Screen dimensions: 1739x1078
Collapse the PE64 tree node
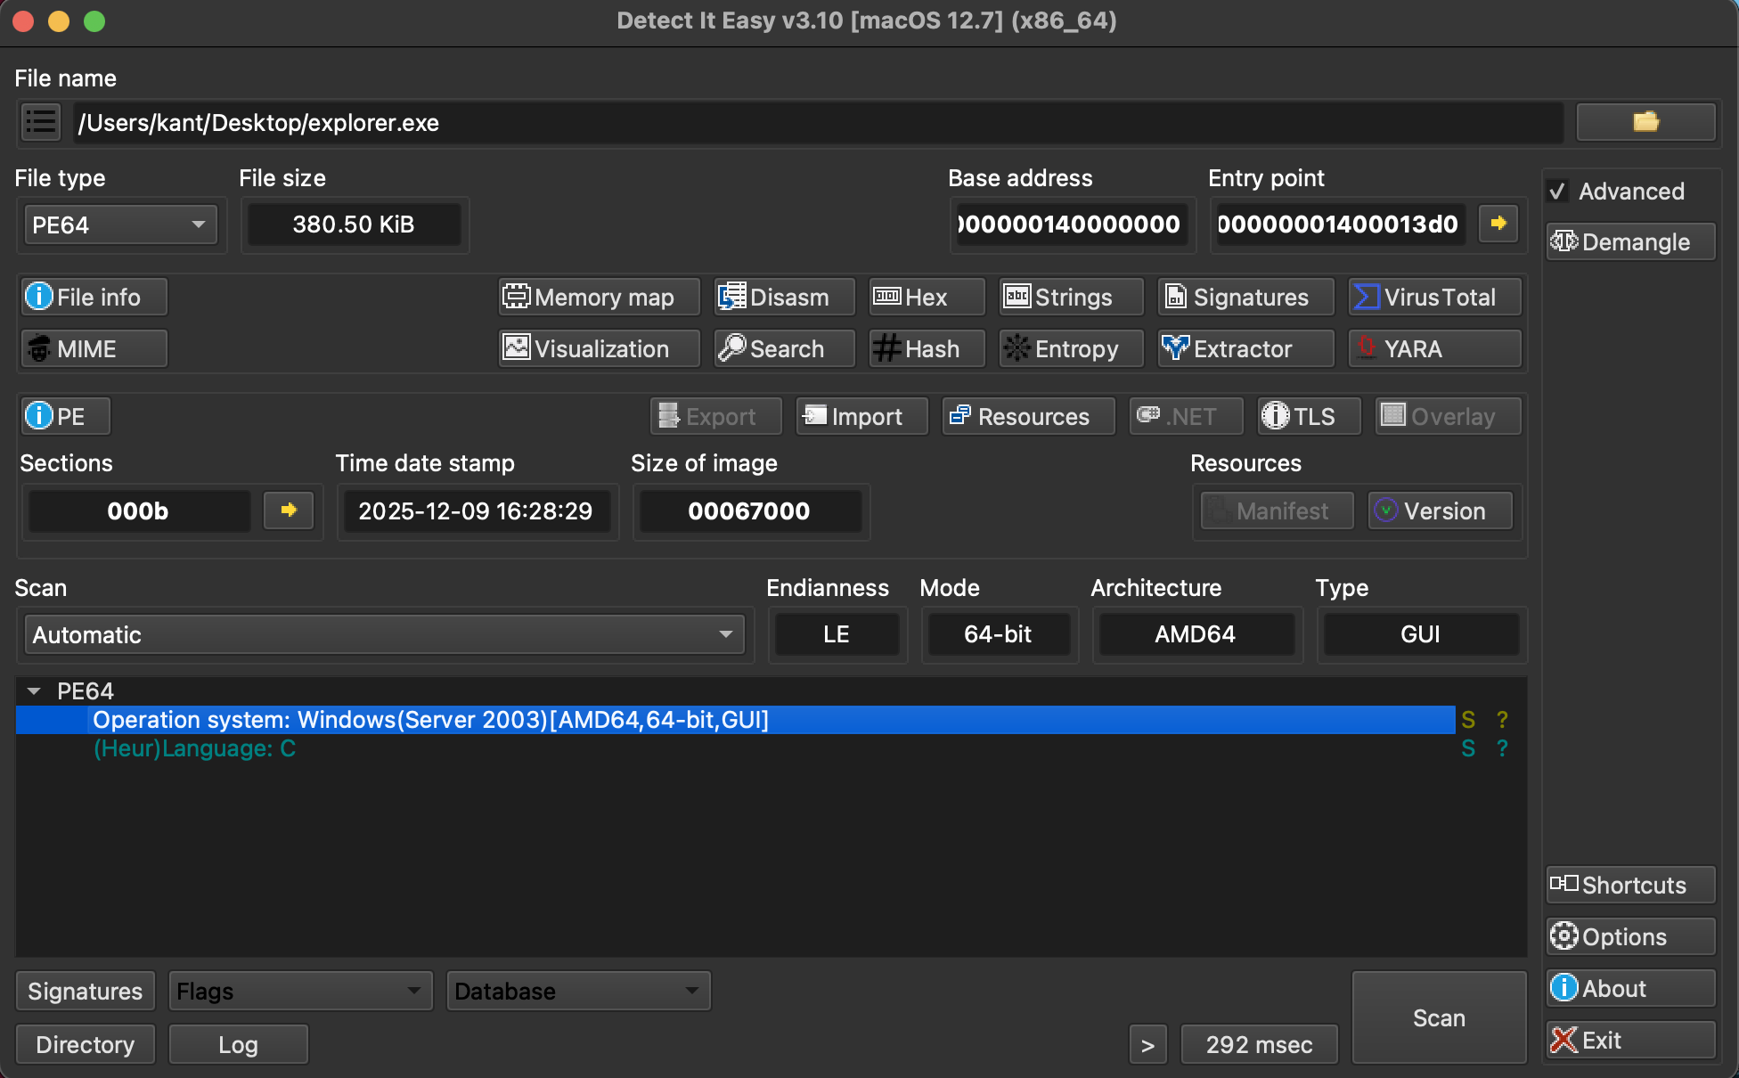pos(34,691)
